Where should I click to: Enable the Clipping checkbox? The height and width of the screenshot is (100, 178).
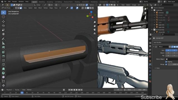[x=166, y=62]
